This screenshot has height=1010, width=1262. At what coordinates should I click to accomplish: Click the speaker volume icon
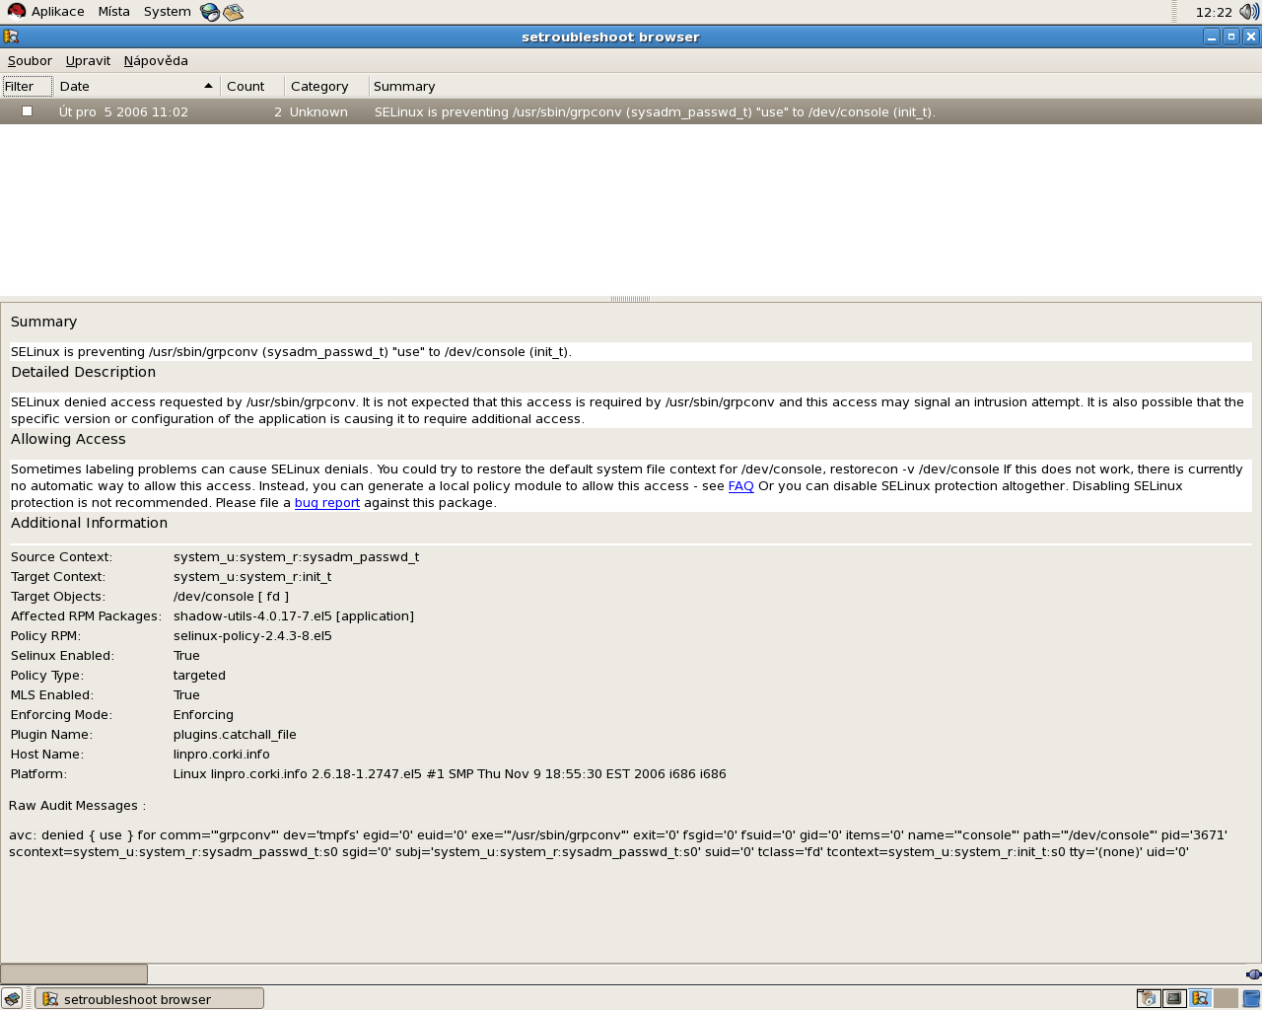coord(1250,11)
